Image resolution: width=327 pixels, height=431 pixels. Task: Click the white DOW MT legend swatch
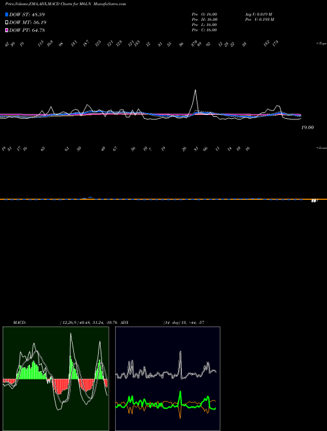7,23
